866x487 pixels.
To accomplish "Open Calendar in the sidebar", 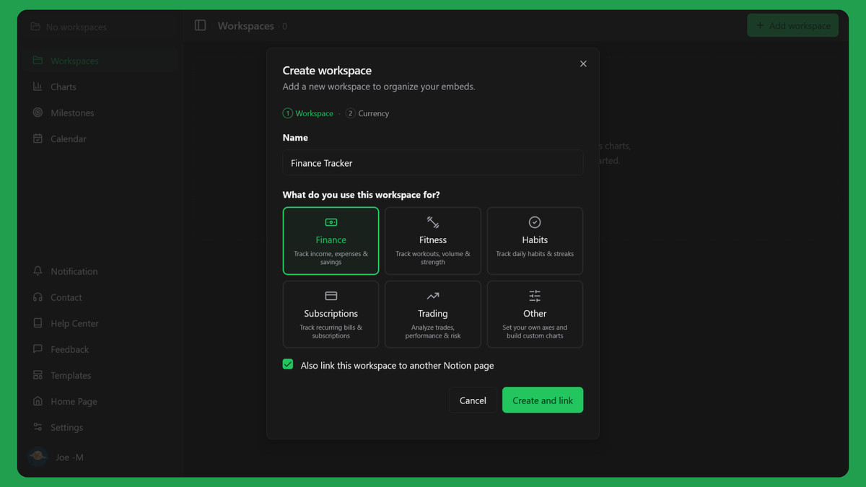I will (100, 139).
